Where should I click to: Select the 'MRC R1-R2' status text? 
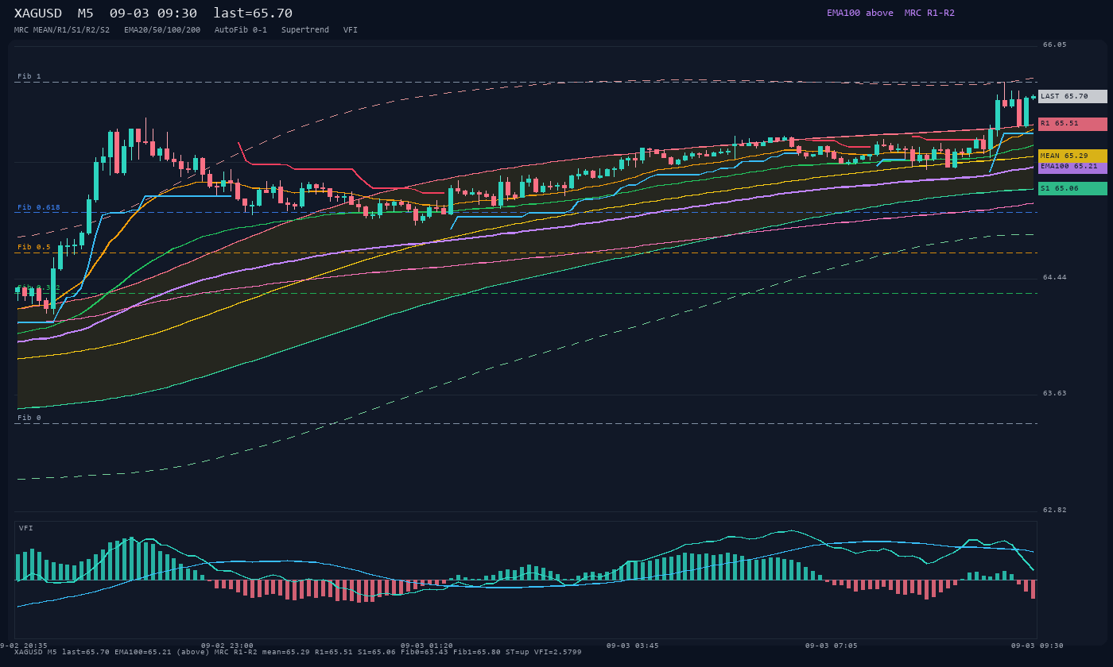click(929, 13)
